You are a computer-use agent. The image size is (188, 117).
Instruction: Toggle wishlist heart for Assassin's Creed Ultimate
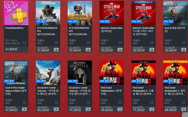pos(88,103)
